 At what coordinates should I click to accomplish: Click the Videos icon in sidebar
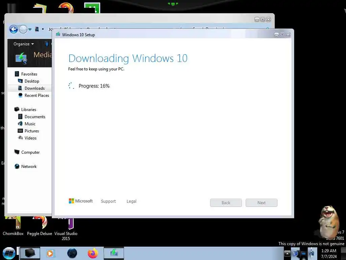[x=20, y=138]
